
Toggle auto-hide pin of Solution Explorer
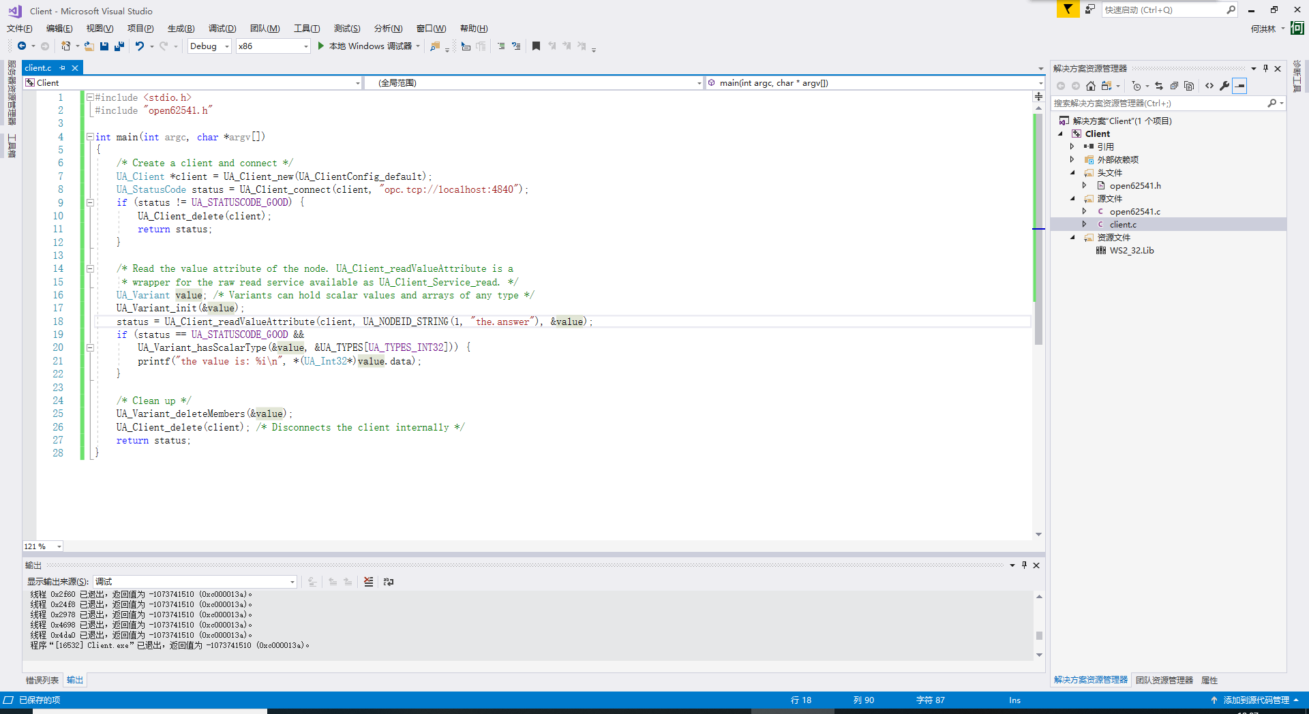pos(1265,68)
